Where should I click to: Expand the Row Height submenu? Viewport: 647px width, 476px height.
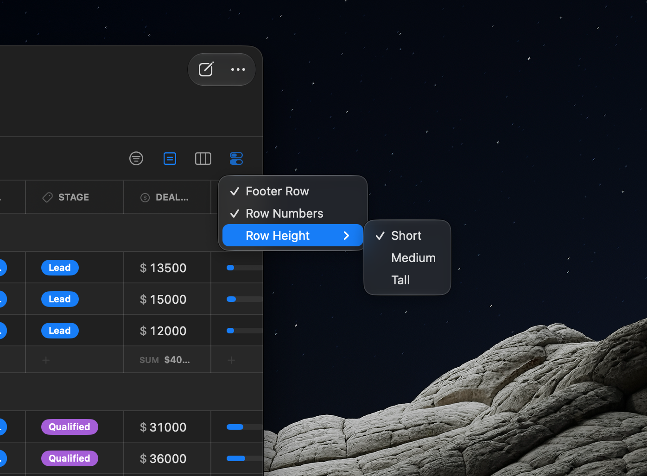coord(293,236)
